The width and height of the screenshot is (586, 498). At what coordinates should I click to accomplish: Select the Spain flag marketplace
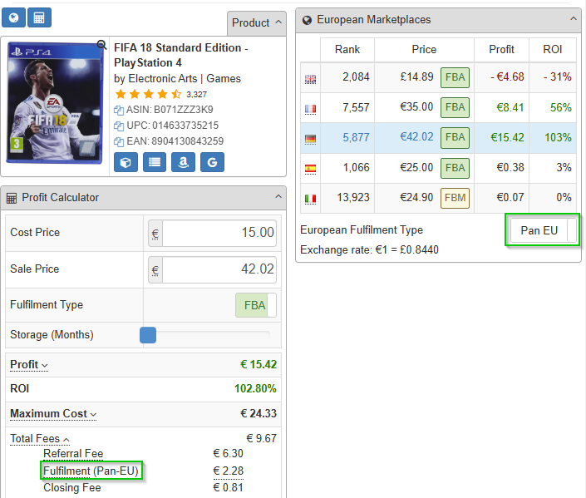[x=310, y=169]
